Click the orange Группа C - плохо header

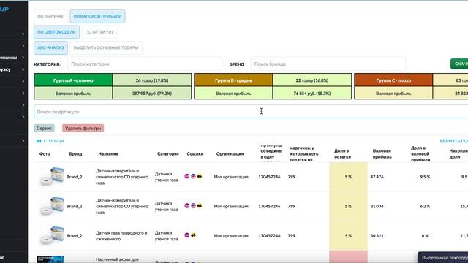click(x=393, y=80)
